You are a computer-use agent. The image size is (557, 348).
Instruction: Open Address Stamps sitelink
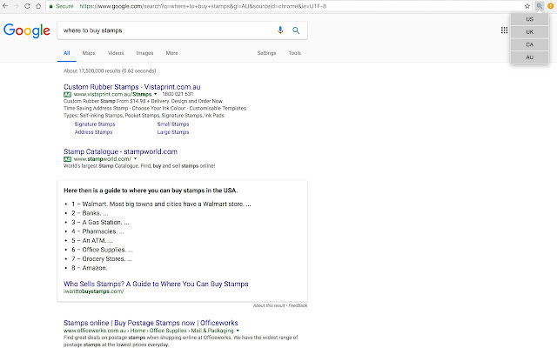tap(93, 132)
